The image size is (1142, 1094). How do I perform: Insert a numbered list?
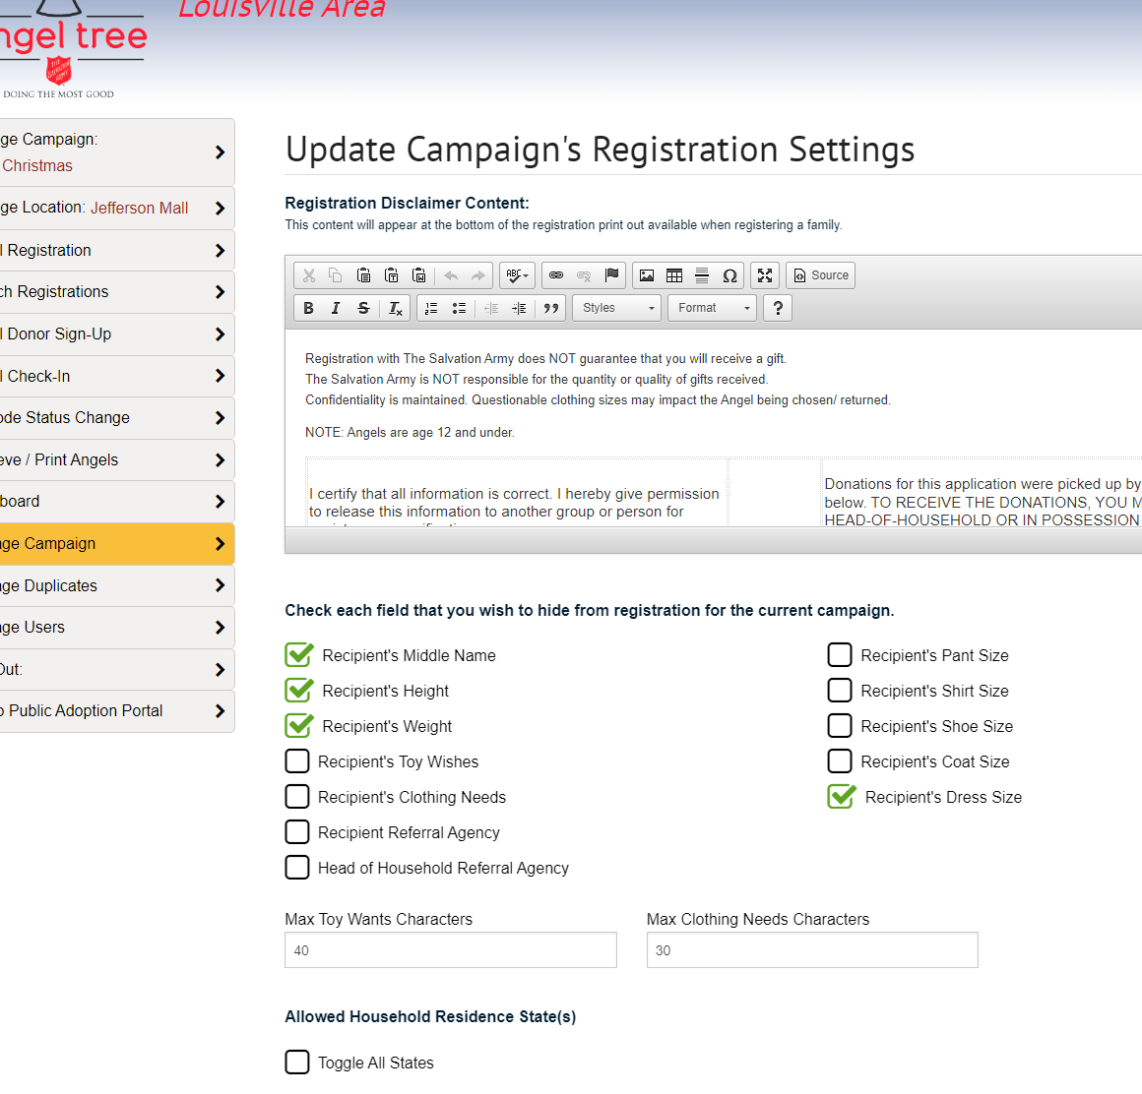(x=431, y=308)
